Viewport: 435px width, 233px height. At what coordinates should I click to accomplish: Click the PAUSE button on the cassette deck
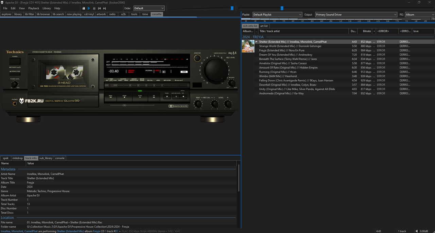[167, 97]
